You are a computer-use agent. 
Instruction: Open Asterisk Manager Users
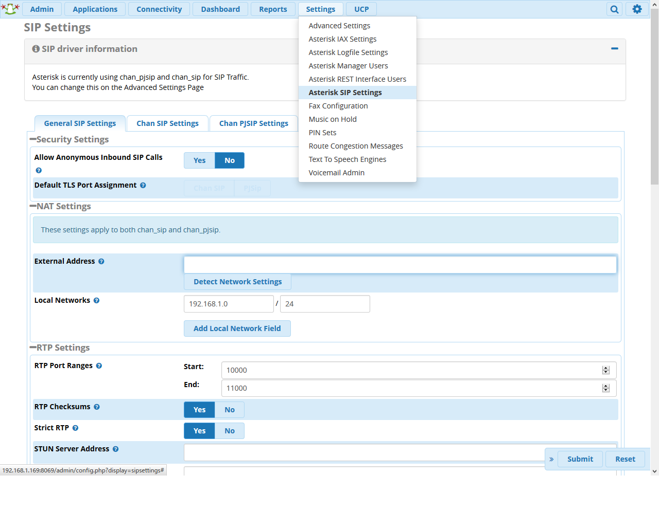(x=357, y=66)
